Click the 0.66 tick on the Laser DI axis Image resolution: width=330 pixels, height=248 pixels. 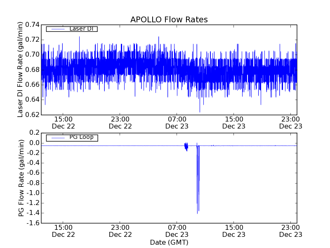point(33,85)
